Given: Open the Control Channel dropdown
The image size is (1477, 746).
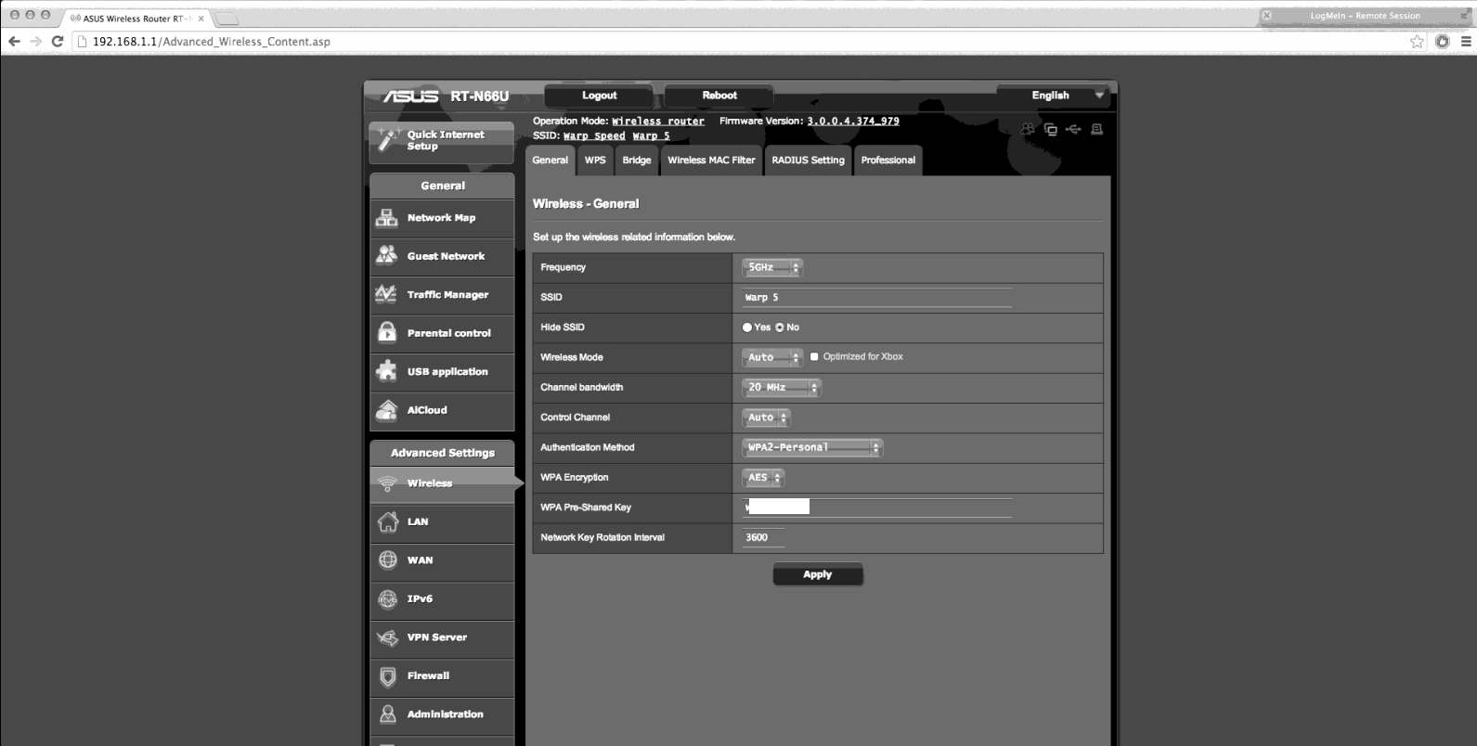Looking at the screenshot, I should 766,418.
